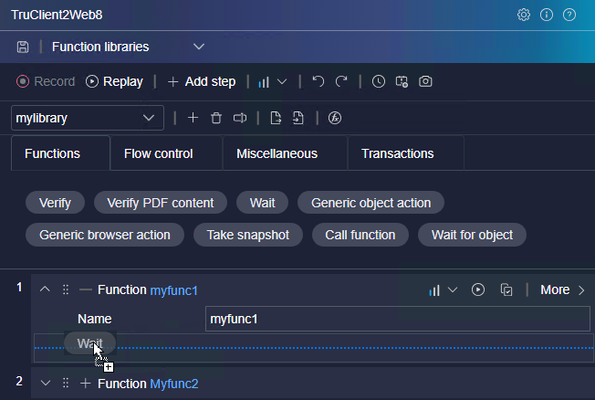Click the Verify PDF content step button
The height and width of the screenshot is (400, 595).
point(160,203)
